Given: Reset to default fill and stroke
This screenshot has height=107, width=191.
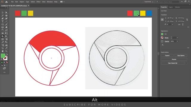Looking at the screenshot, I should (1, 59).
